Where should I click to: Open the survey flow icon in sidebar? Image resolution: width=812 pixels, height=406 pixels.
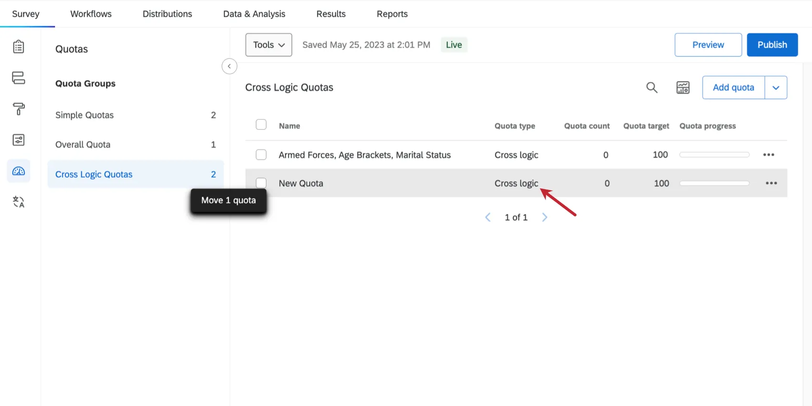[x=19, y=78]
